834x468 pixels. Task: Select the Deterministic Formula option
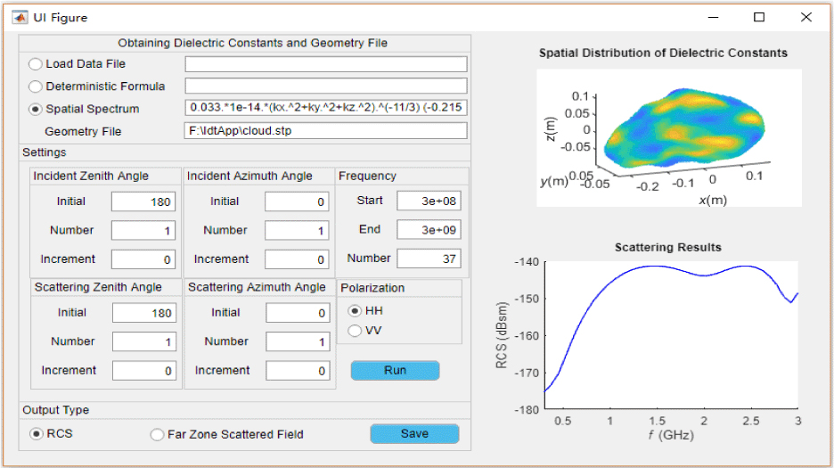(36, 86)
